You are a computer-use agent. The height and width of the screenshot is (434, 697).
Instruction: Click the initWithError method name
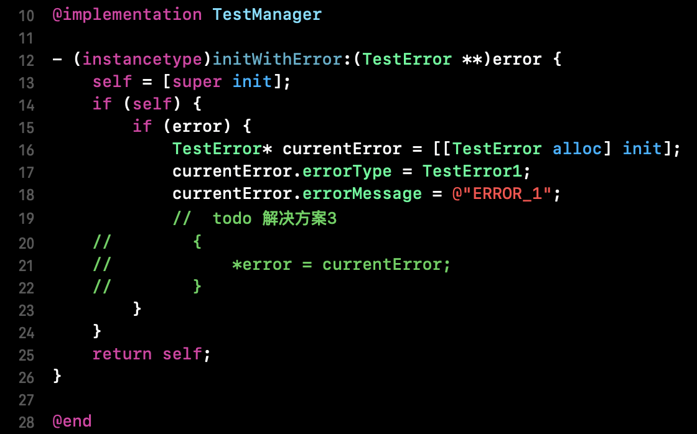277,60
